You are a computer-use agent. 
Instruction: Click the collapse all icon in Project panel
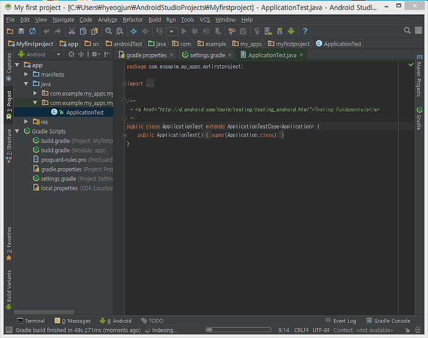(81, 54)
